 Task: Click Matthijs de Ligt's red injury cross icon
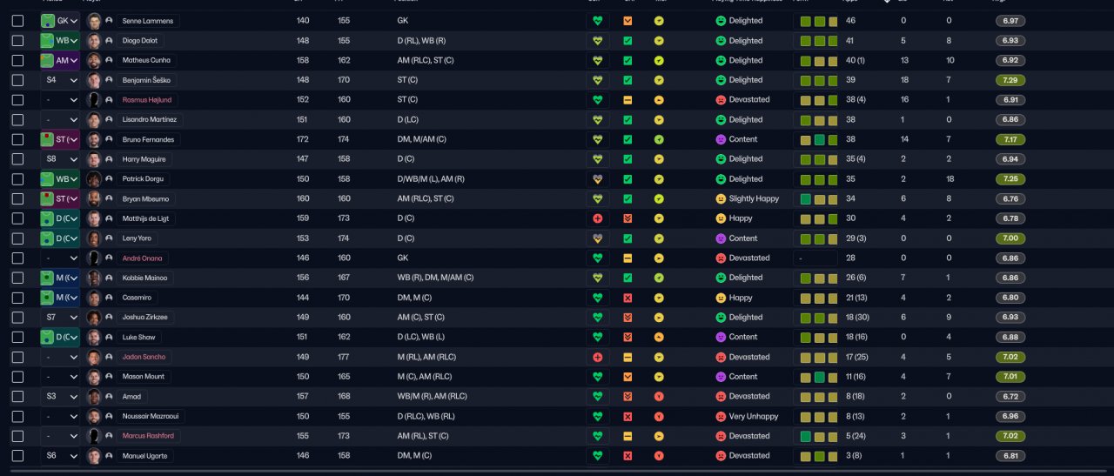(x=597, y=218)
